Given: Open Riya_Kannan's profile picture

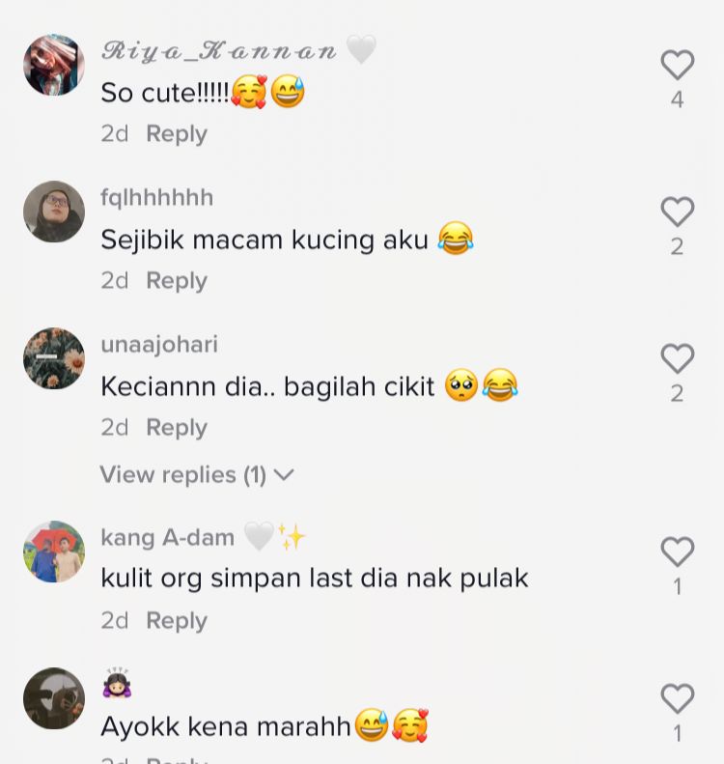Looking at the screenshot, I should tap(54, 65).
